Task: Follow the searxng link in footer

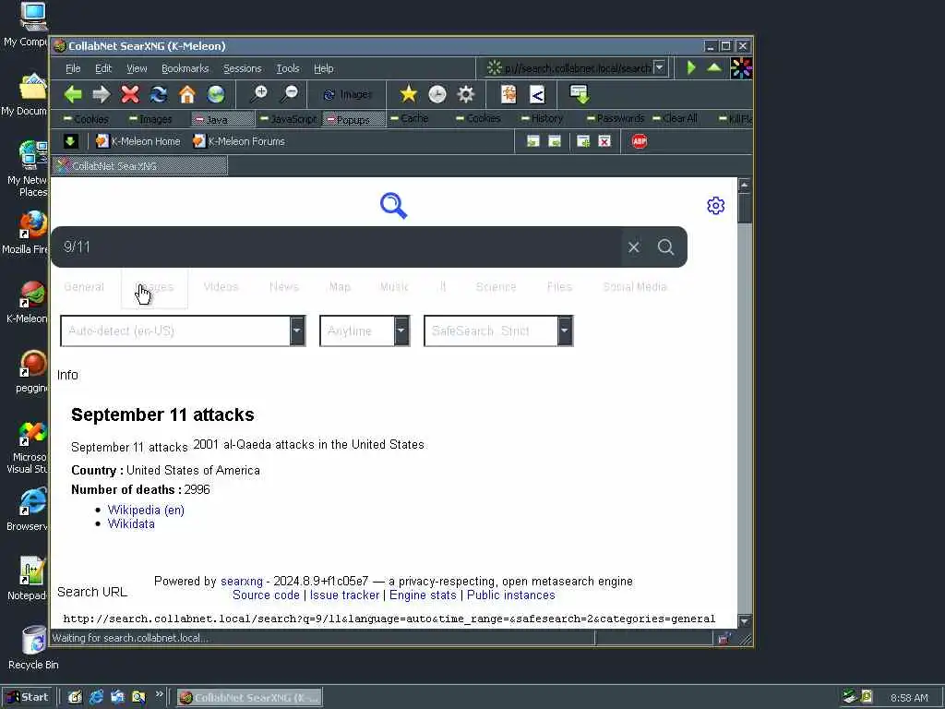Action: pyautogui.click(x=242, y=582)
